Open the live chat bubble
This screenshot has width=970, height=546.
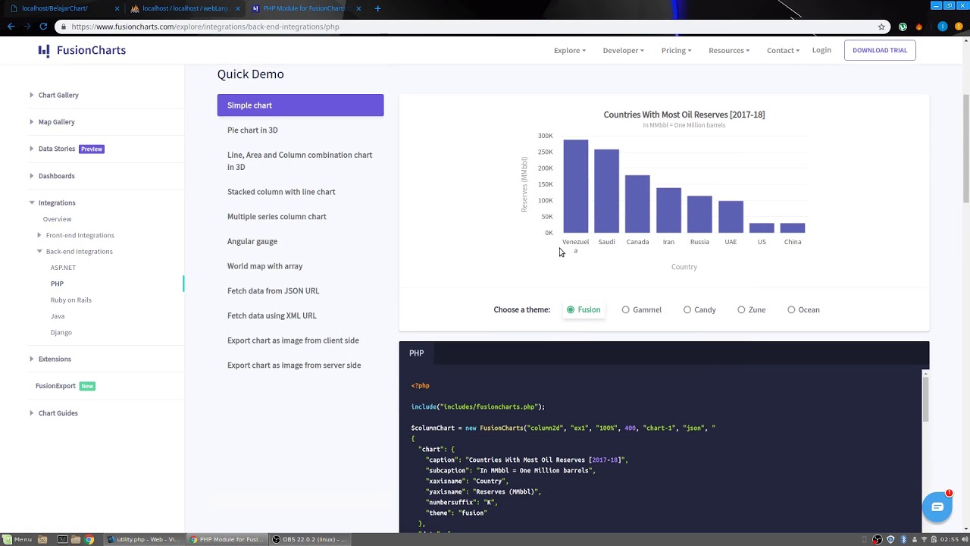[937, 507]
